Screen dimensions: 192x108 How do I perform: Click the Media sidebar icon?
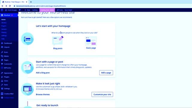pyautogui.click(x=2, y=56)
